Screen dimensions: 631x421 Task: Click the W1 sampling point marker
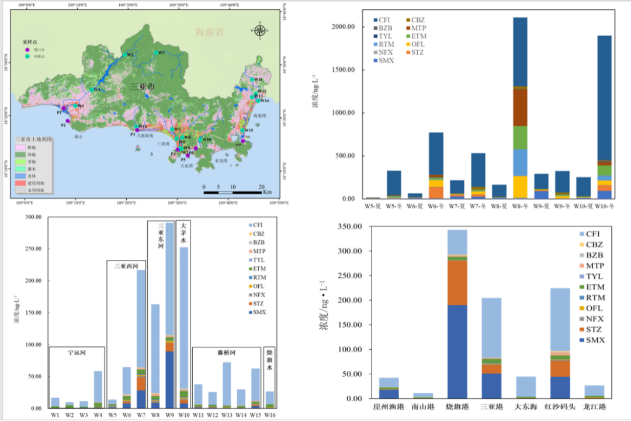tap(156, 53)
